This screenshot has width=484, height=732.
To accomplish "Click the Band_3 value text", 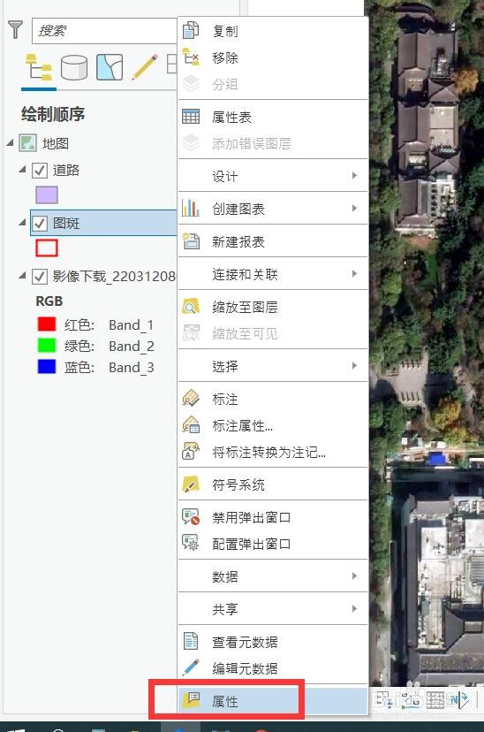I will coord(131,368).
